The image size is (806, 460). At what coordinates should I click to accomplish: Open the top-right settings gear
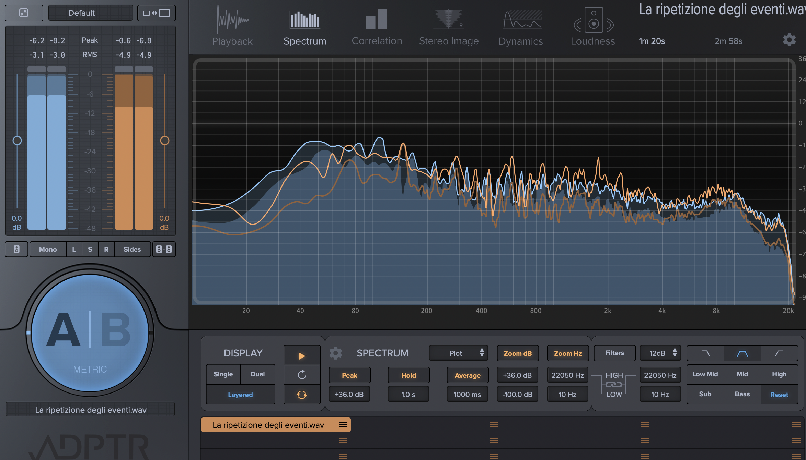click(789, 40)
